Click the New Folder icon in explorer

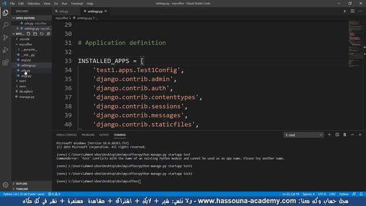pos(35,34)
